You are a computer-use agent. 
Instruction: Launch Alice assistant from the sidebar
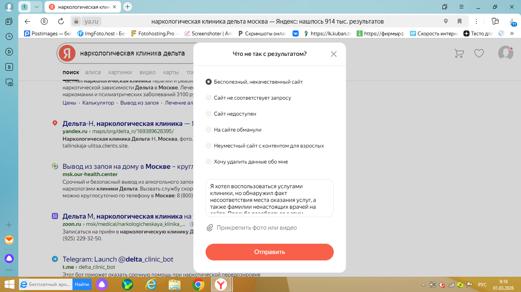9,259
